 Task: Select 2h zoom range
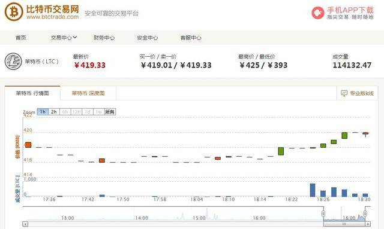(x=54, y=112)
